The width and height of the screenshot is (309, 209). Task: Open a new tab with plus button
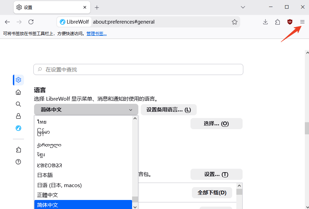97,8
